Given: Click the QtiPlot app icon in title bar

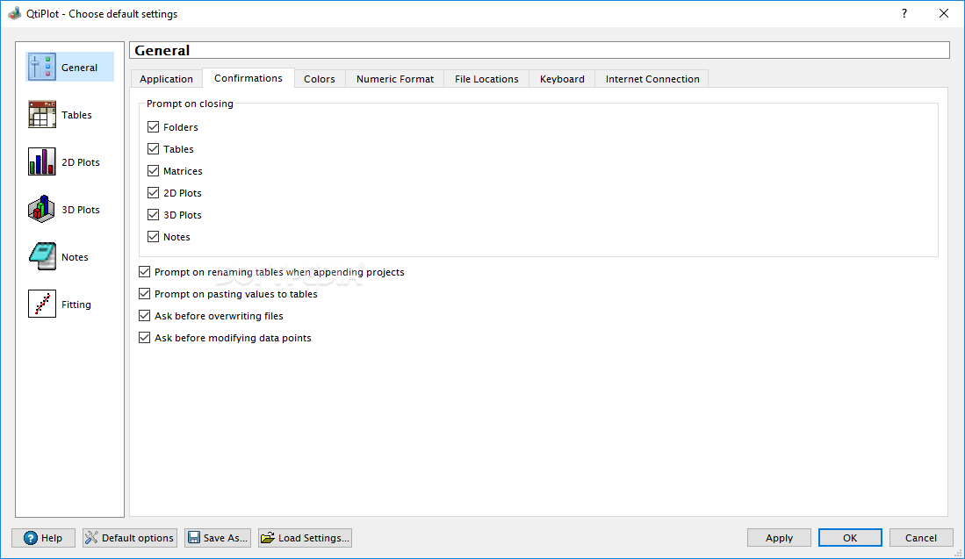Looking at the screenshot, I should [14, 13].
